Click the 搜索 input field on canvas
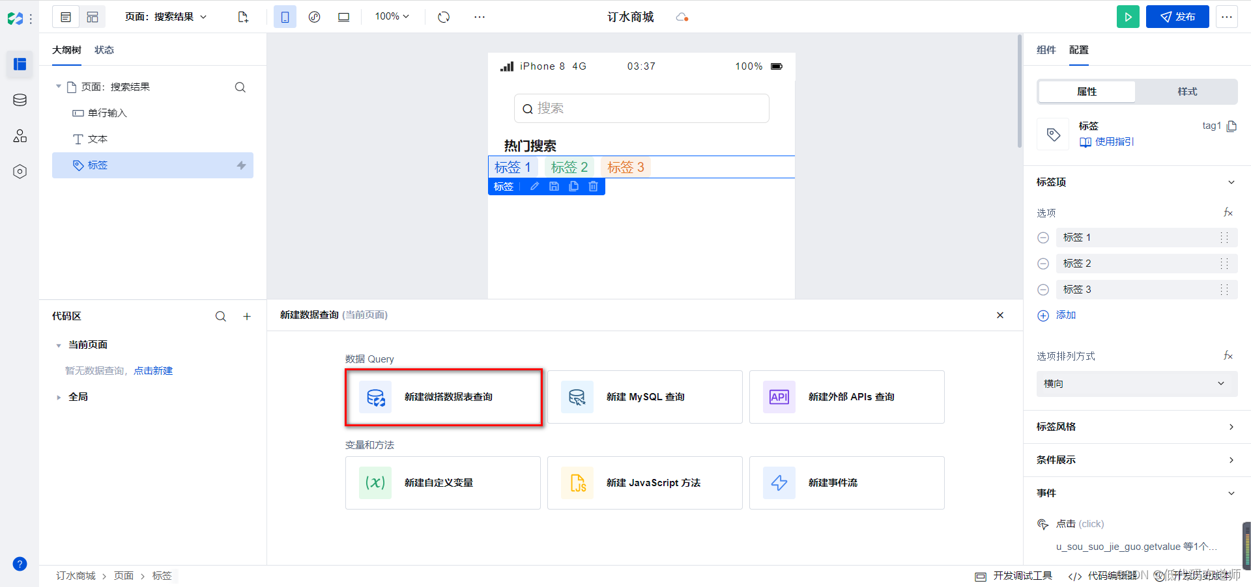This screenshot has width=1251, height=587. click(x=642, y=108)
